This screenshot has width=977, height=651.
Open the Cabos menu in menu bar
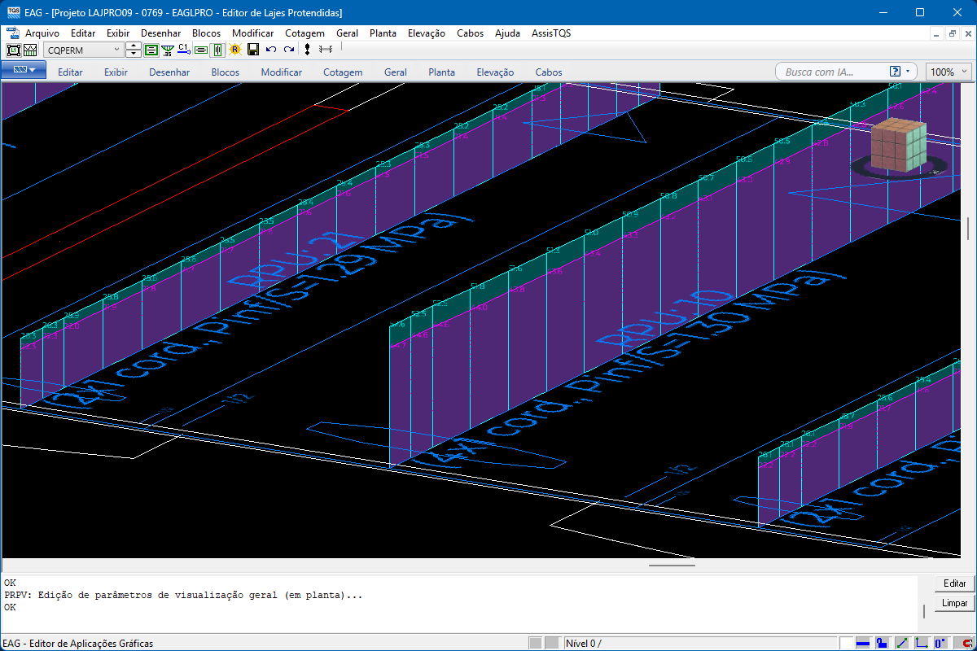tap(470, 33)
